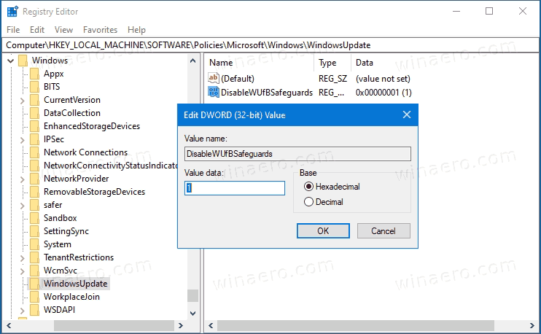
Task: Open the Help menu
Action: coord(136,30)
